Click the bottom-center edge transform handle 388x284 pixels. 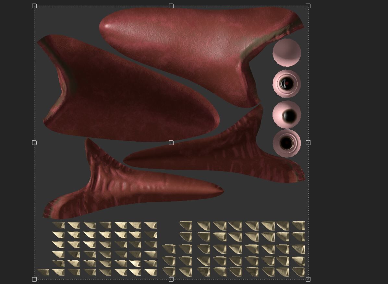point(171,279)
